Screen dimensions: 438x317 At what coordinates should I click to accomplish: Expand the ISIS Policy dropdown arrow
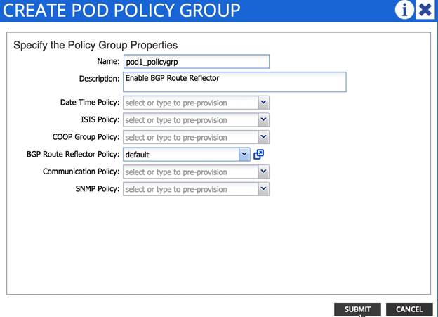pos(263,119)
